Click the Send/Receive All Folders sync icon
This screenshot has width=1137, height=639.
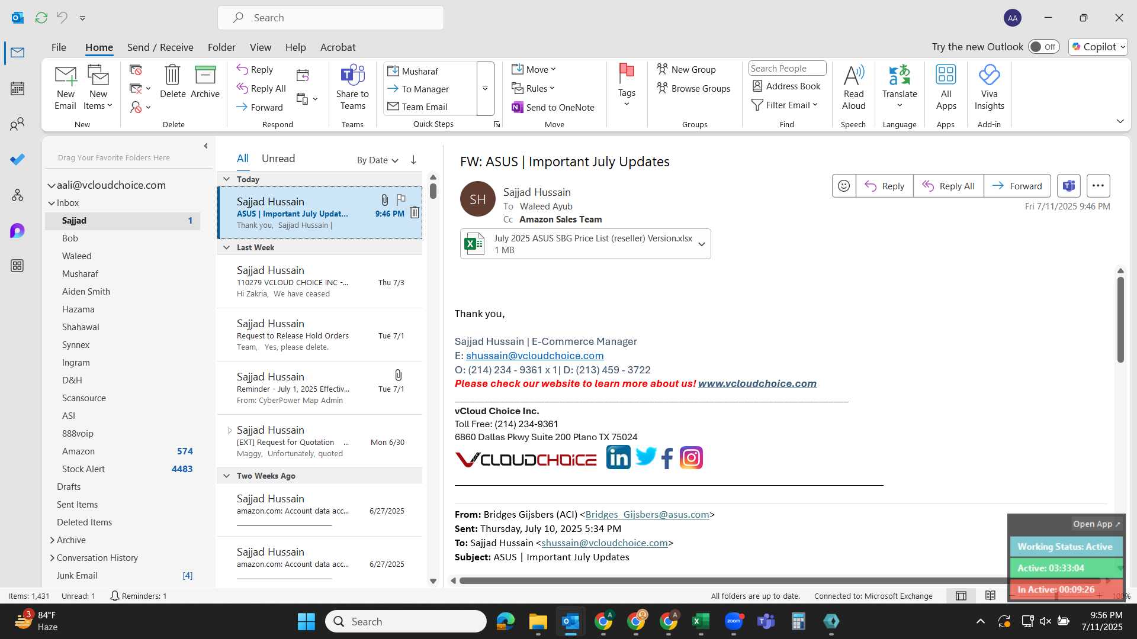(x=41, y=18)
